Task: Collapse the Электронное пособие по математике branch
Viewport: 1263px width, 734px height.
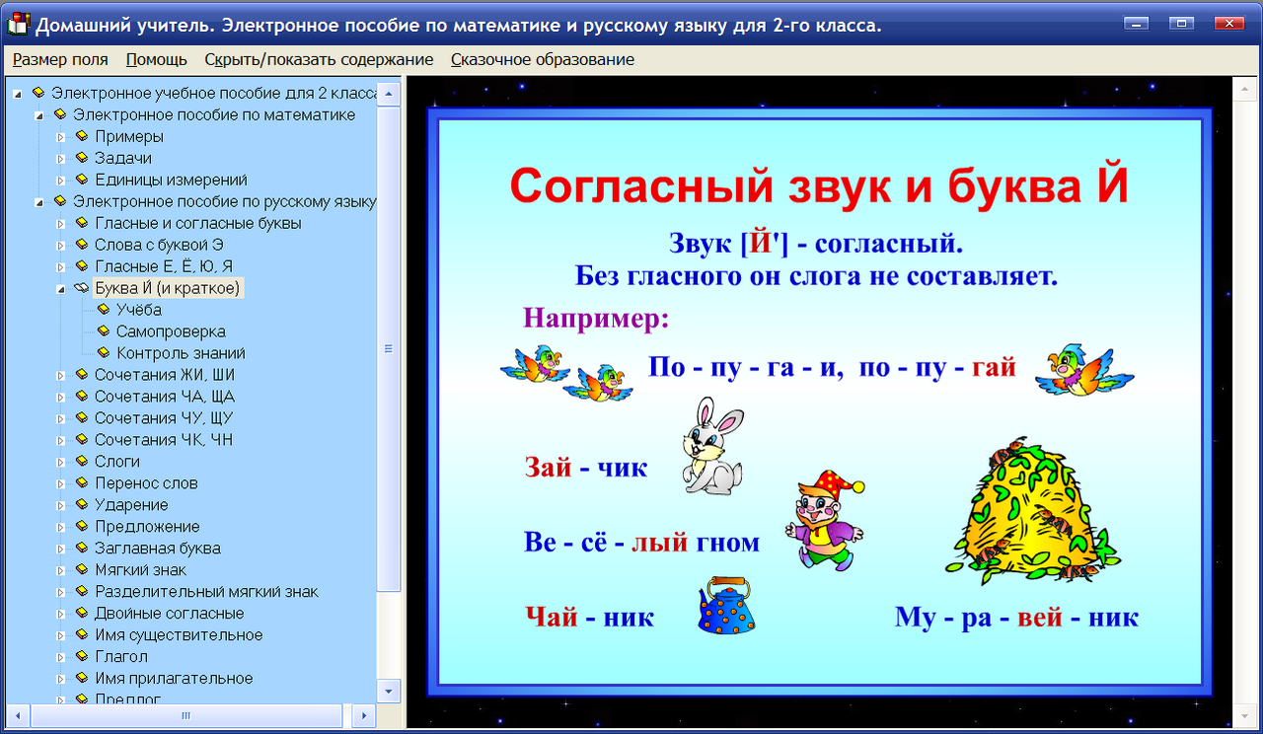Action: (38, 114)
